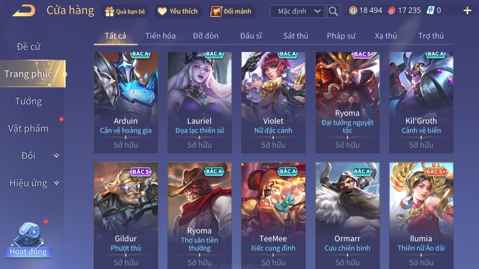Image resolution: width=479 pixels, height=269 pixels.
Task: Click the back arrow icon
Action: click(24, 10)
